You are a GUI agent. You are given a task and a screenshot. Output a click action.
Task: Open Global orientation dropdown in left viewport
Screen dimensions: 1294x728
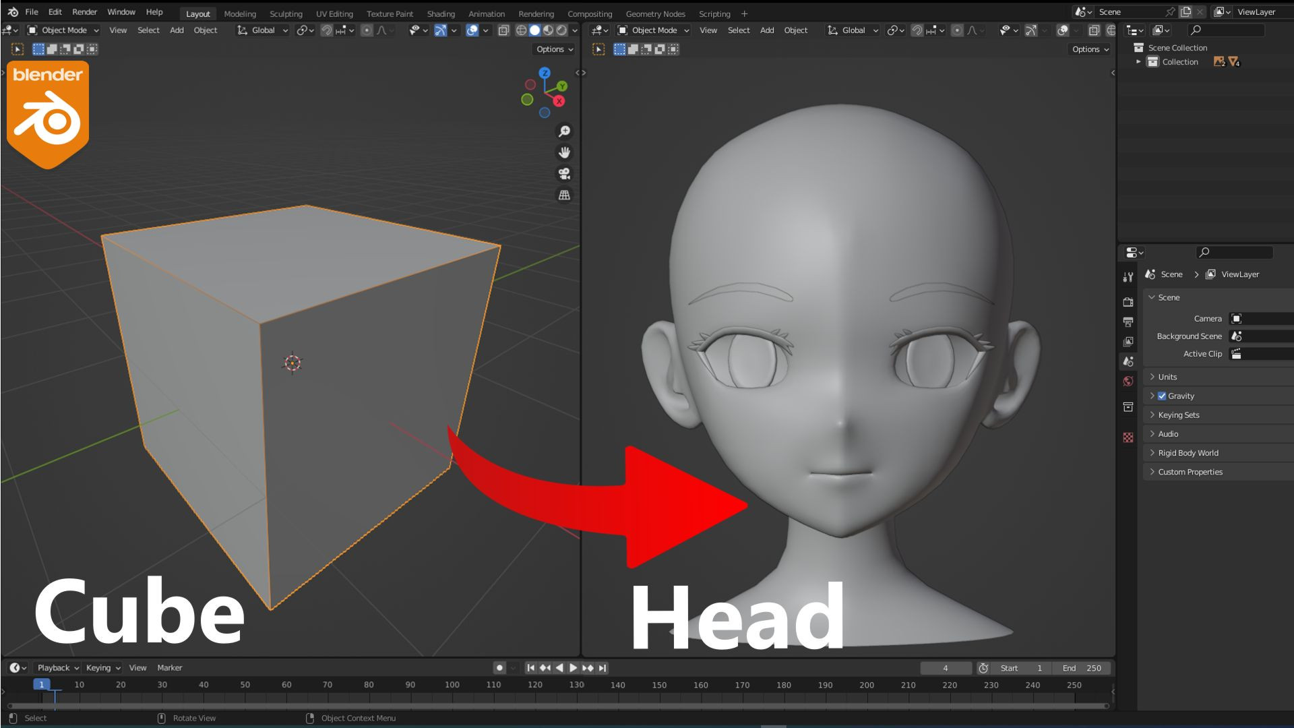[262, 30]
